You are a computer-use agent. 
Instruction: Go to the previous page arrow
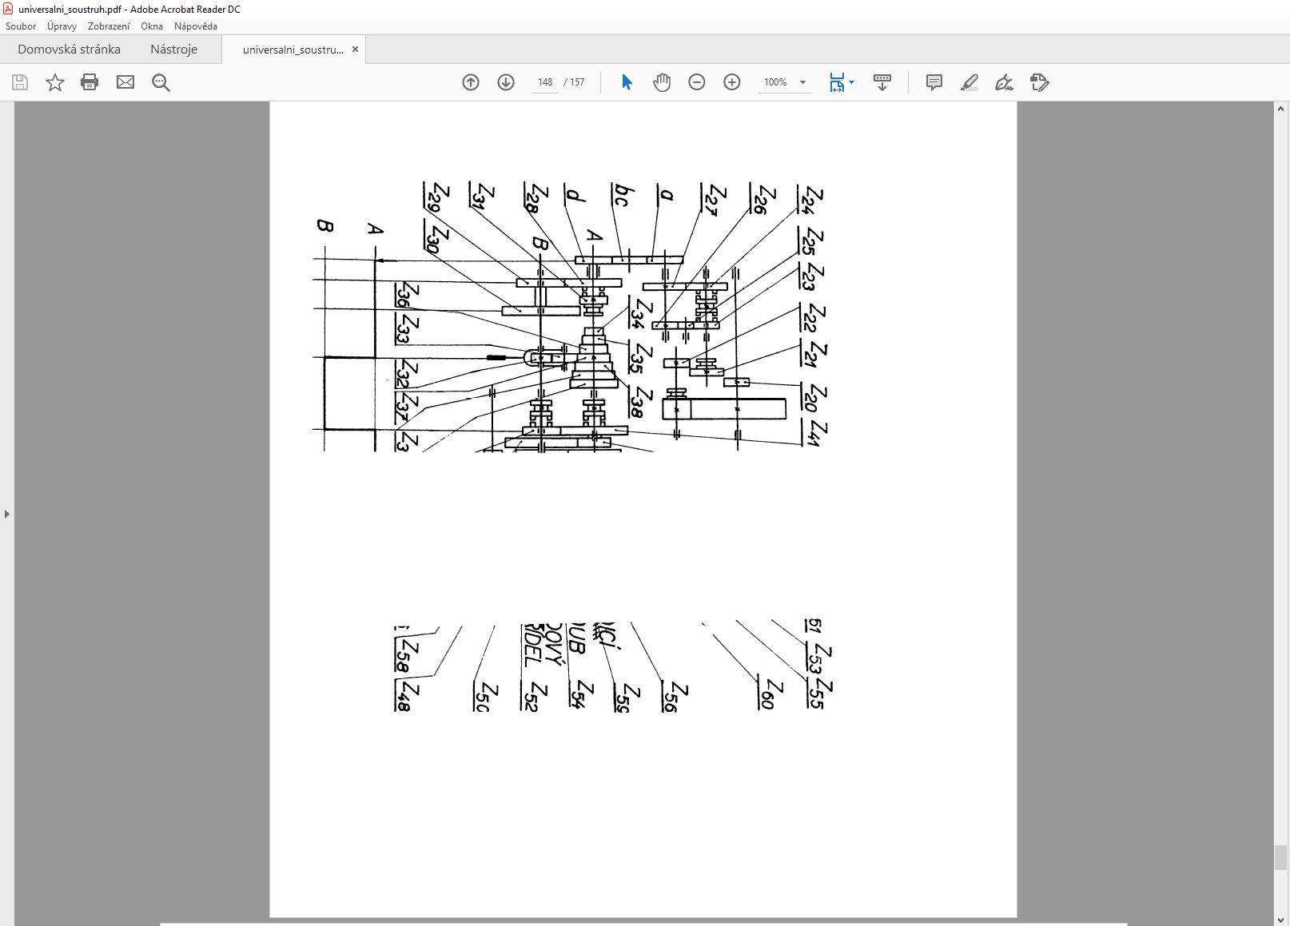tap(471, 82)
